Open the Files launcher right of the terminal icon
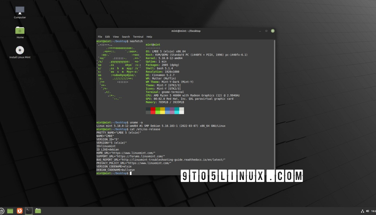The width and height of the screenshot is (376, 215). point(38,211)
